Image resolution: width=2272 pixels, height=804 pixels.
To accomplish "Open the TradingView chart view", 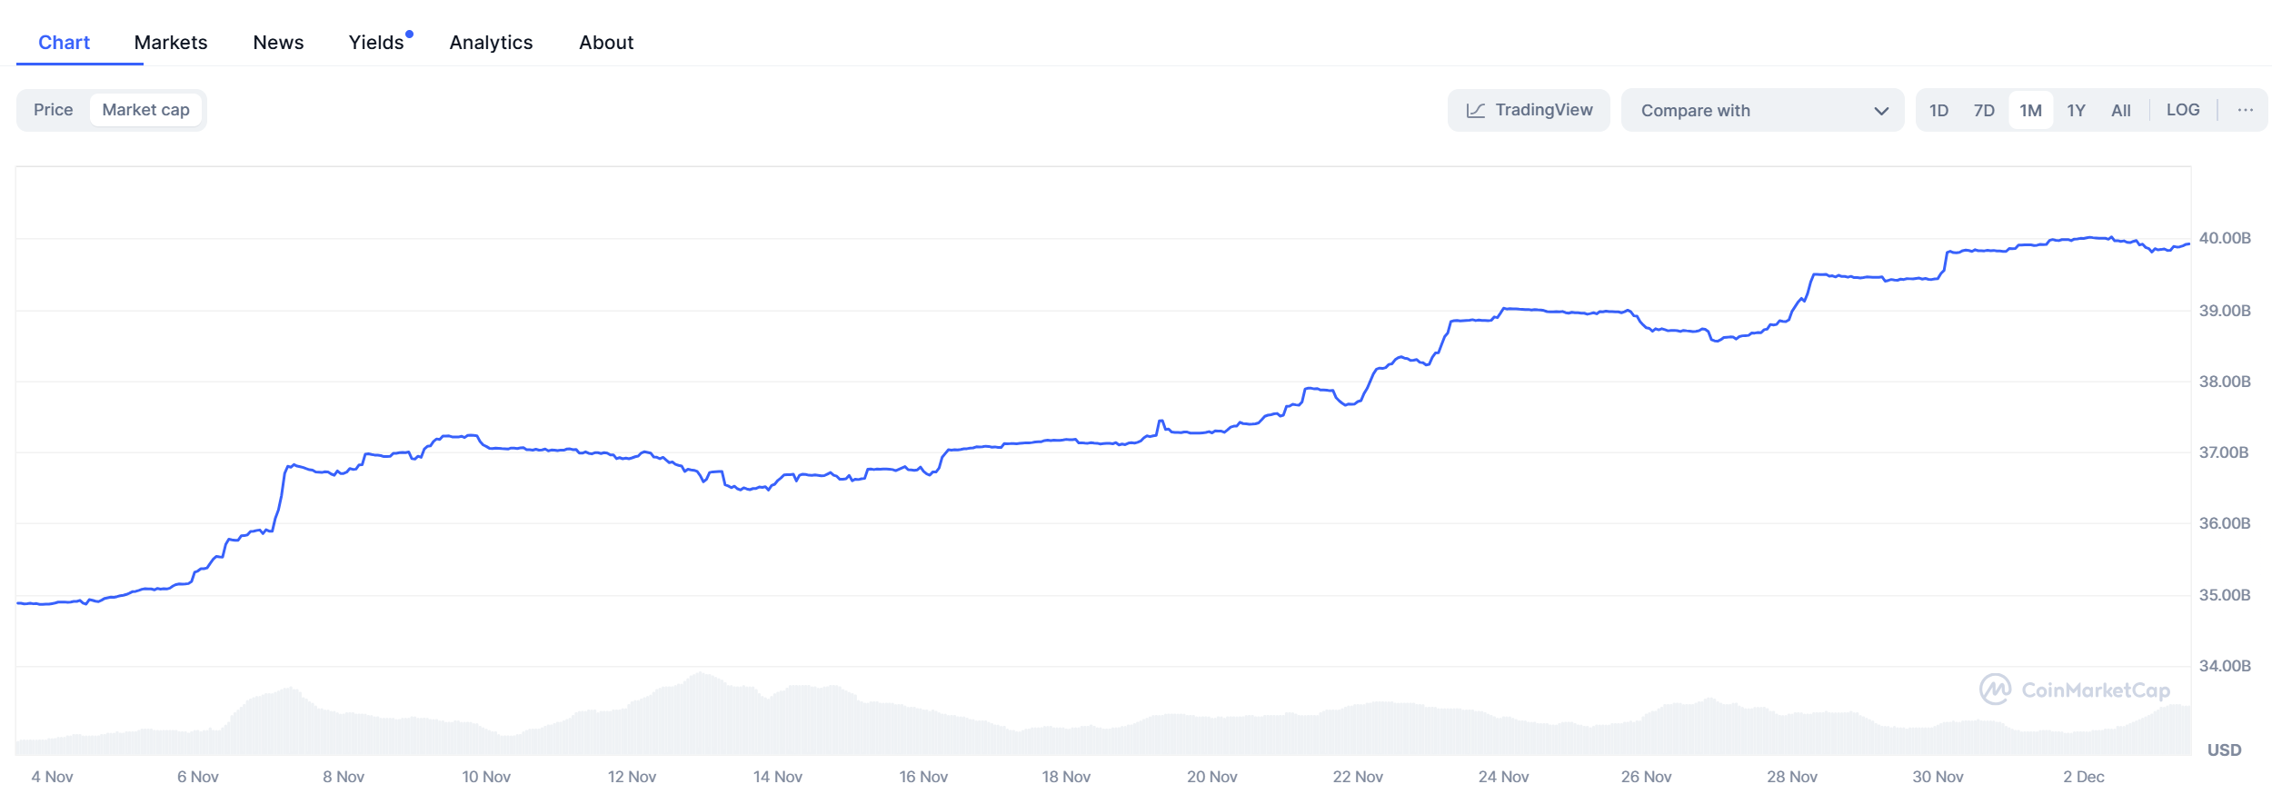I will click(x=1529, y=110).
